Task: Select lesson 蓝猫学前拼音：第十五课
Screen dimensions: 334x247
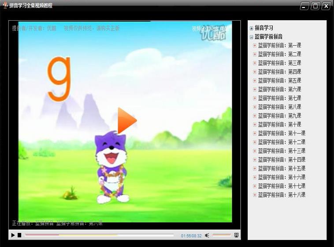Action: coord(282,168)
